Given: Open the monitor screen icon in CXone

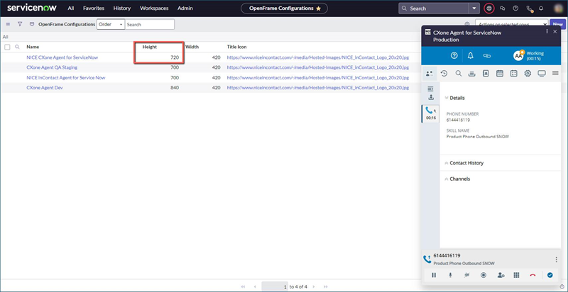Looking at the screenshot, I should (542, 74).
